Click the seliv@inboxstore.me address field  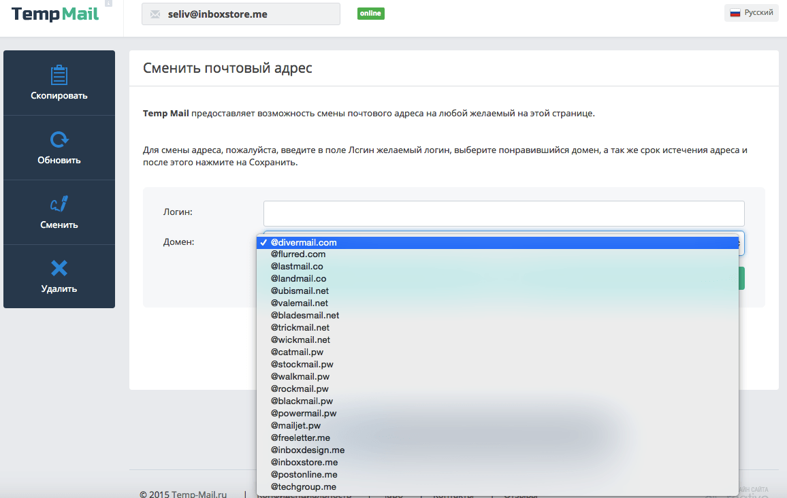241,14
